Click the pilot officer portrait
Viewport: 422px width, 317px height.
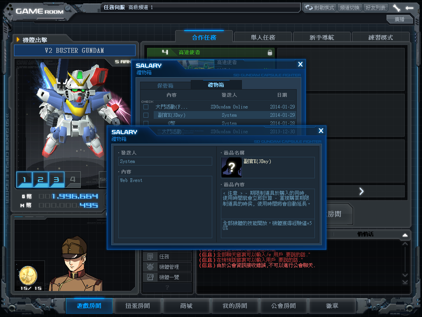[76, 264]
